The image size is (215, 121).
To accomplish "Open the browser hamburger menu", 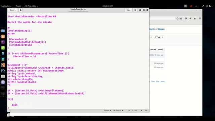I will coord(200,18).
